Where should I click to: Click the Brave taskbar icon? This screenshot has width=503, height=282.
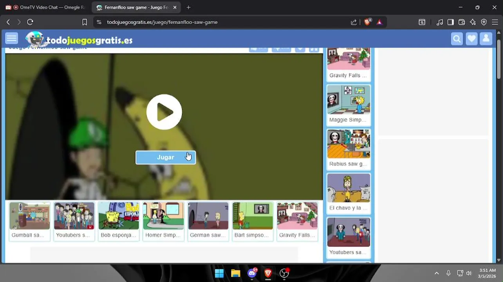[268, 273]
